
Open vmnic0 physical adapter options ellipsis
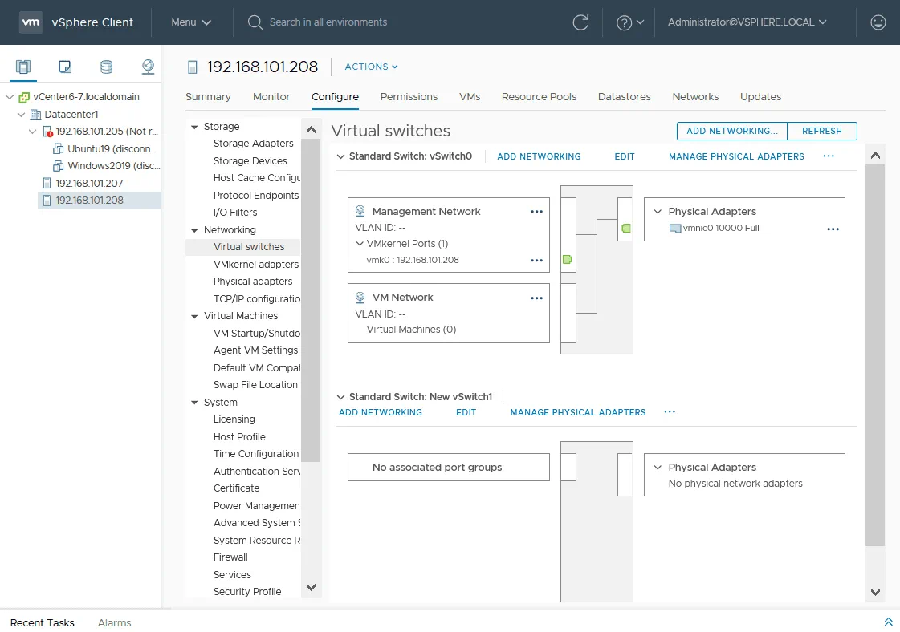pos(833,229)
